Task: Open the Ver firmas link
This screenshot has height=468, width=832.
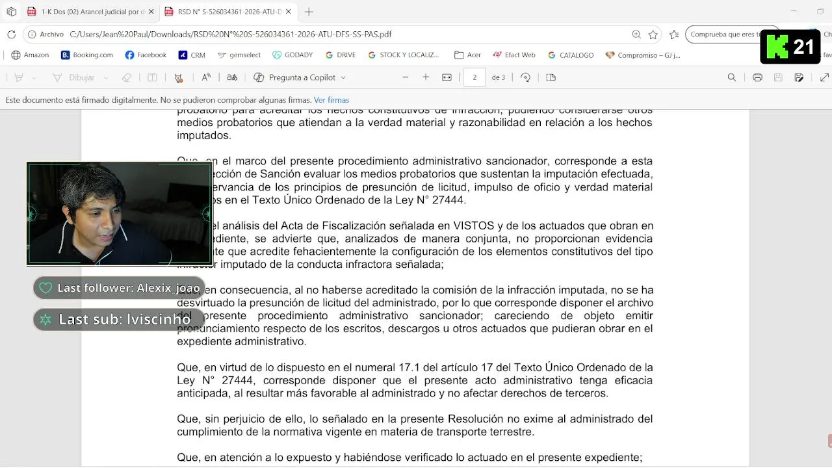Action: [x=331, y=100]
